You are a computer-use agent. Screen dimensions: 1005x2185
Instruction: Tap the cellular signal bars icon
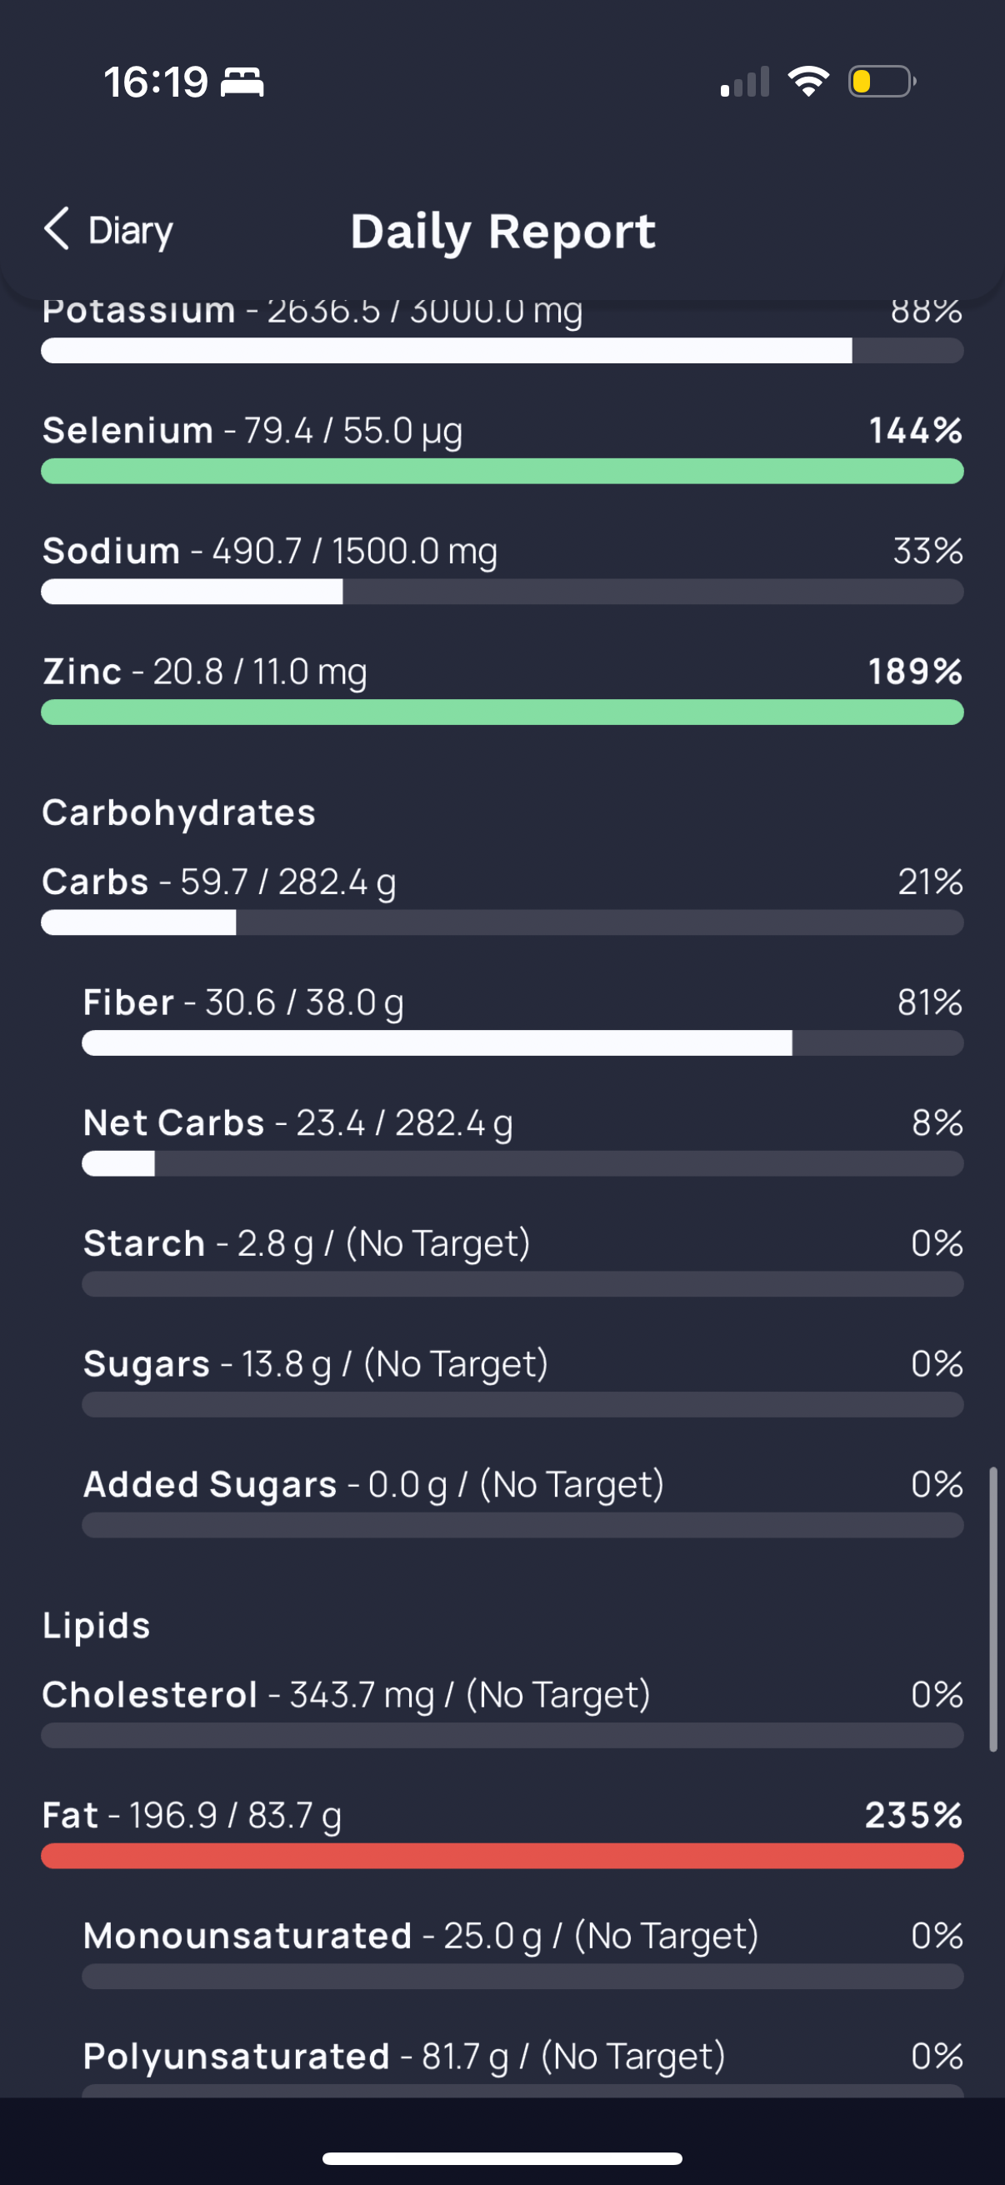(745, 82)
